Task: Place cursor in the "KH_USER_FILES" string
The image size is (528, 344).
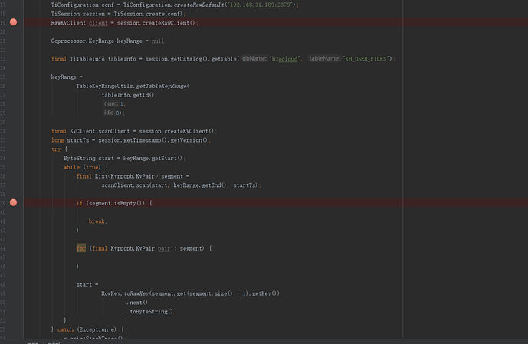Action: pyautogui.click(x=369, y=59)
